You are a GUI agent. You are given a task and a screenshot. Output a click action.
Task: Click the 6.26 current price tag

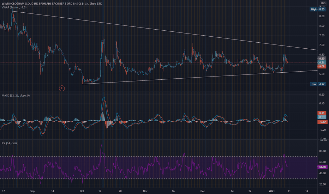pos(322,62)
